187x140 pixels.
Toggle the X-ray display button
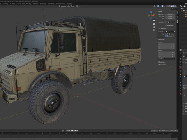tap(167, 6)
